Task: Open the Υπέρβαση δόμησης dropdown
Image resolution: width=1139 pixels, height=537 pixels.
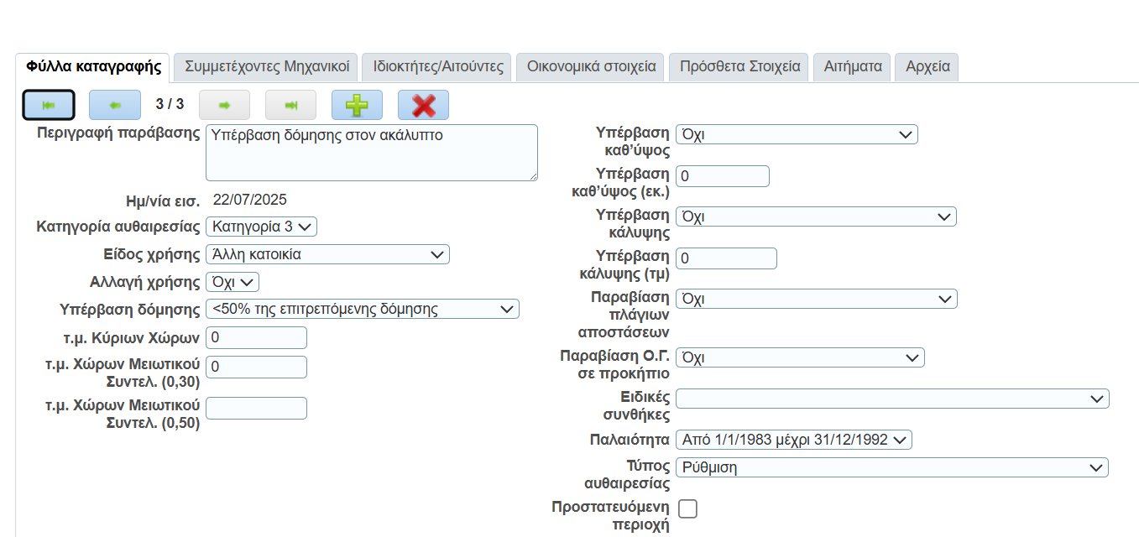Action: tap(362, 309)
